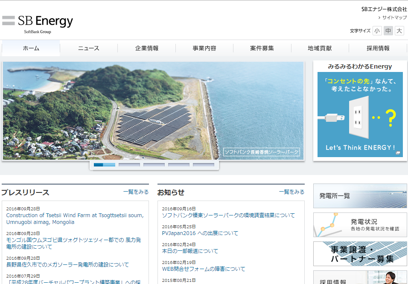Screen dimensions: 408x284
Task: Click the ソフトバンク長崎香焼ソーラーパーク caption
Action: [x=262, y=152]
